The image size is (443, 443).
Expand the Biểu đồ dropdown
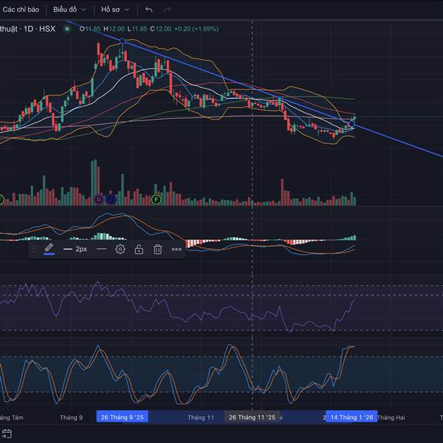point(69,10)
